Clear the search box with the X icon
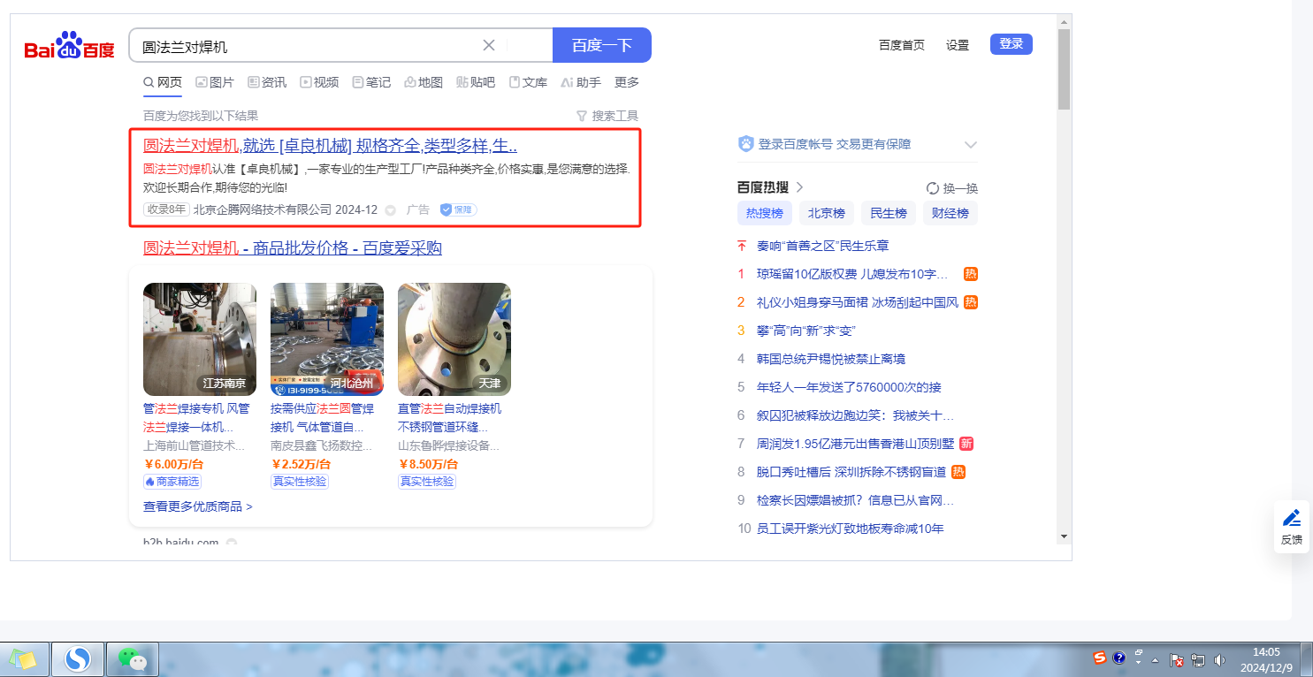 tap(489, 45)
